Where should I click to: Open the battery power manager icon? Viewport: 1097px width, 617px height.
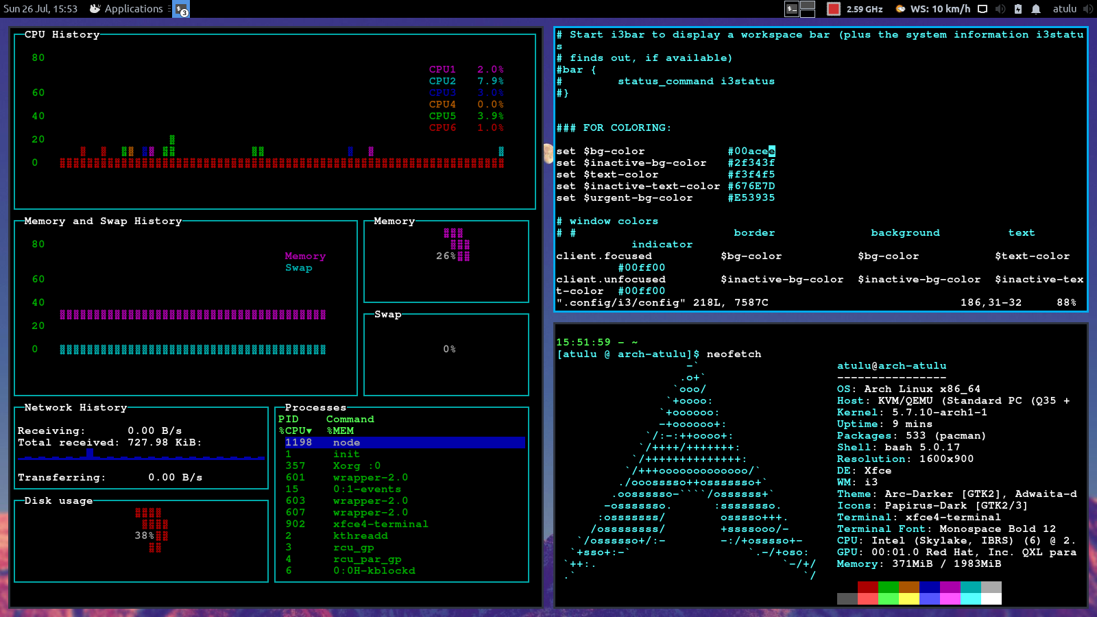1018,9
